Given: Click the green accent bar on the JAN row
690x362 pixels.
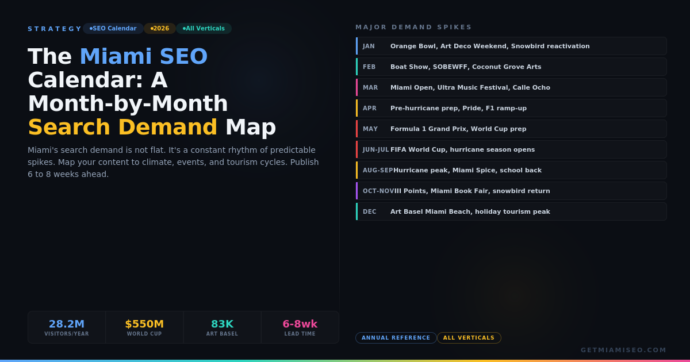Looking at the screenshot, I should [357, 46].
